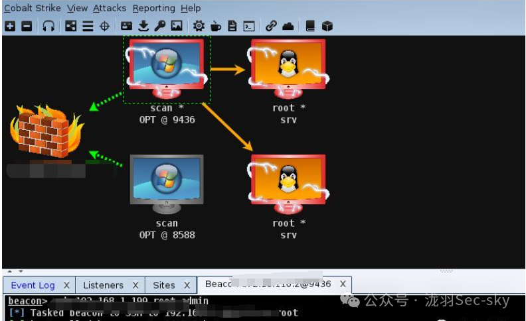
Task: Click the document macro icon in toolbar
Action: (x=232, y=26)
